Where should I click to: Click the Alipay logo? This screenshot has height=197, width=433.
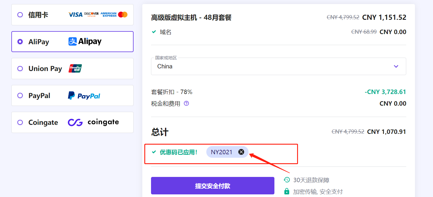tap(85, 42)
